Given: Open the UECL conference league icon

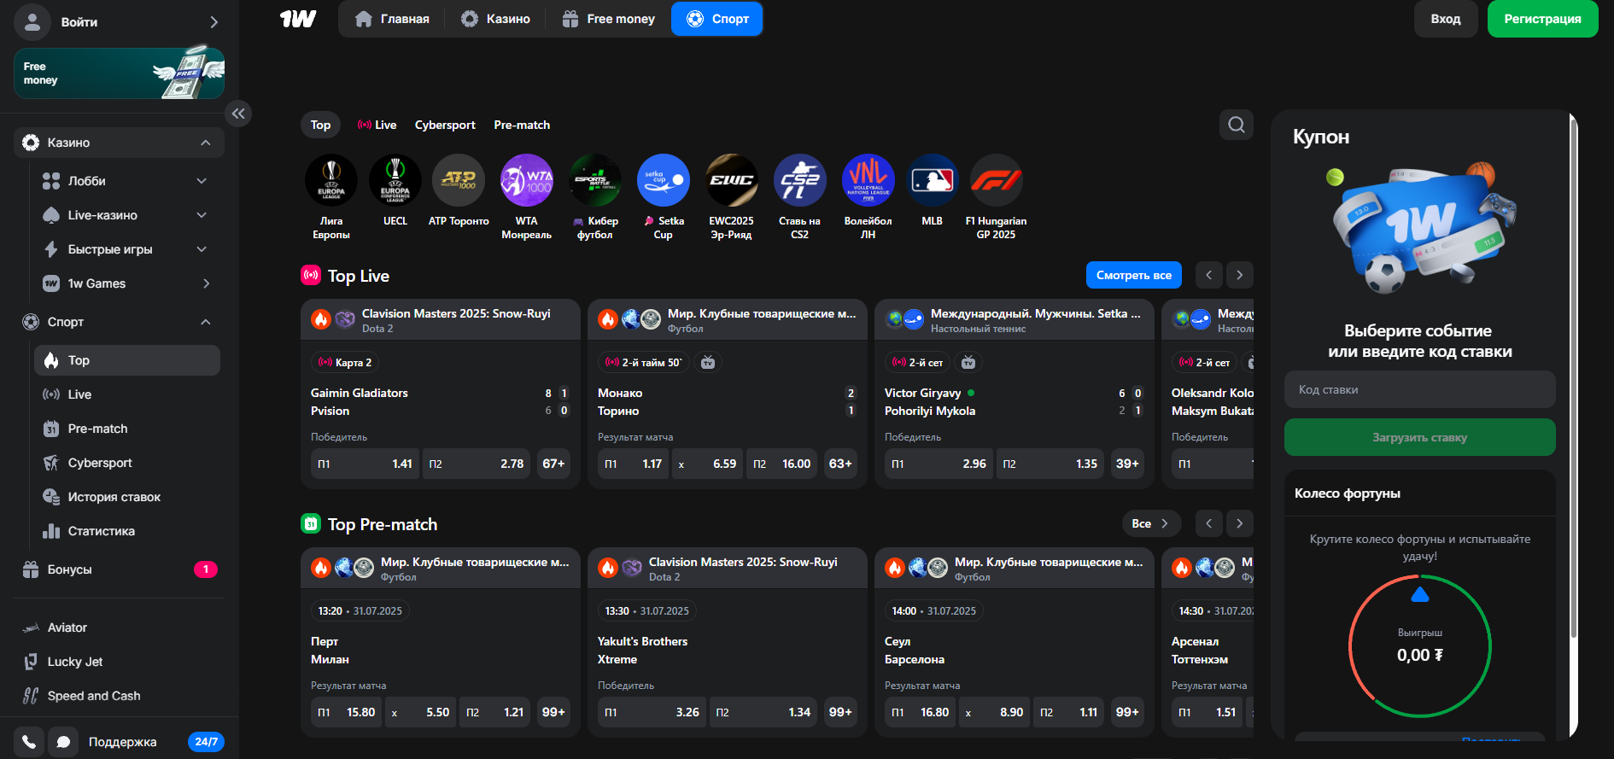Looking at the screenshot, I should point(395,180).
